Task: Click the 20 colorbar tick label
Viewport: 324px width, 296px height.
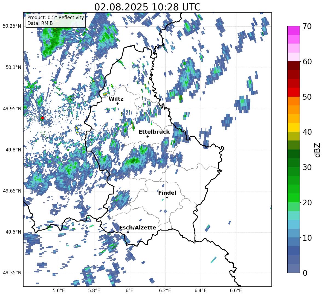Action: [307, 203]
